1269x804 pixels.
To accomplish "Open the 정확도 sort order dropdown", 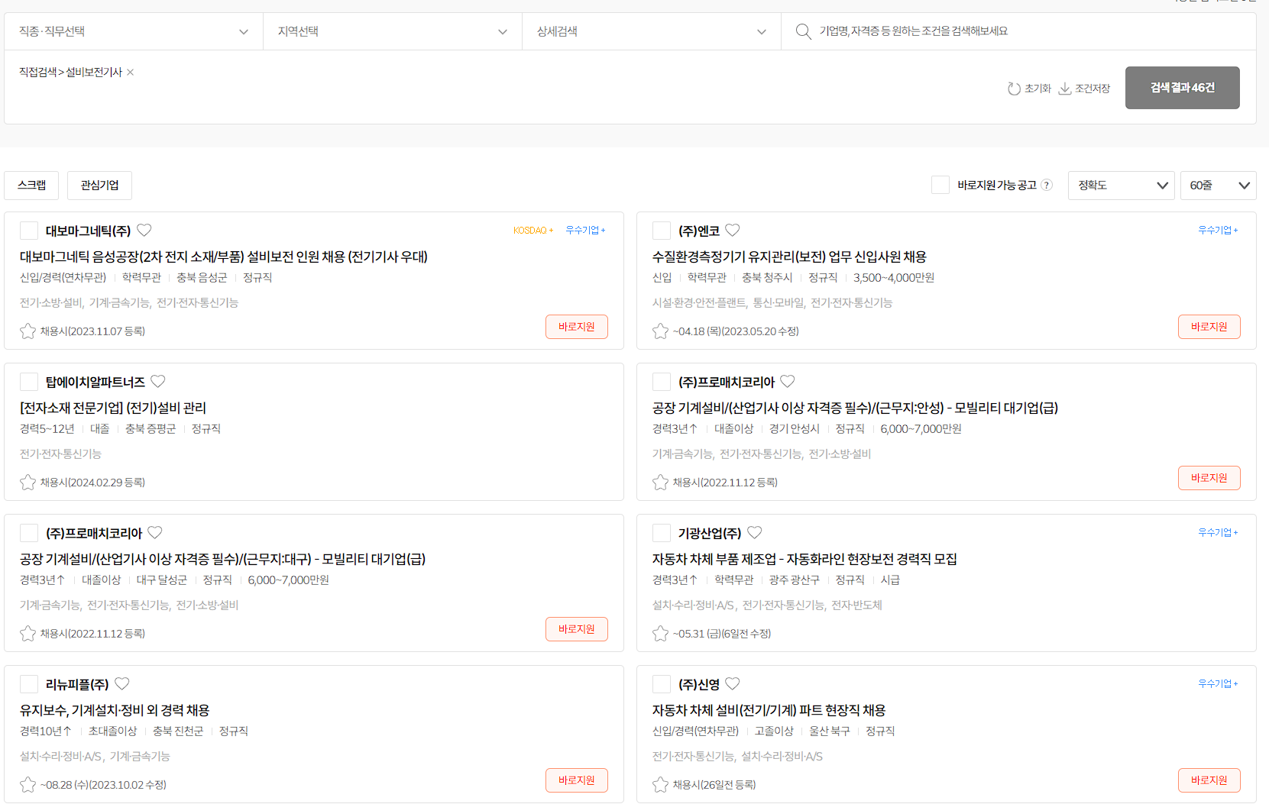I will (x=1121, y=185).
